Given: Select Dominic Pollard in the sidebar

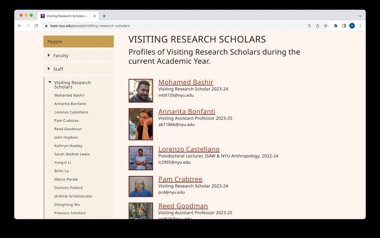Looking at the screenshot, I should pos(68,188).
